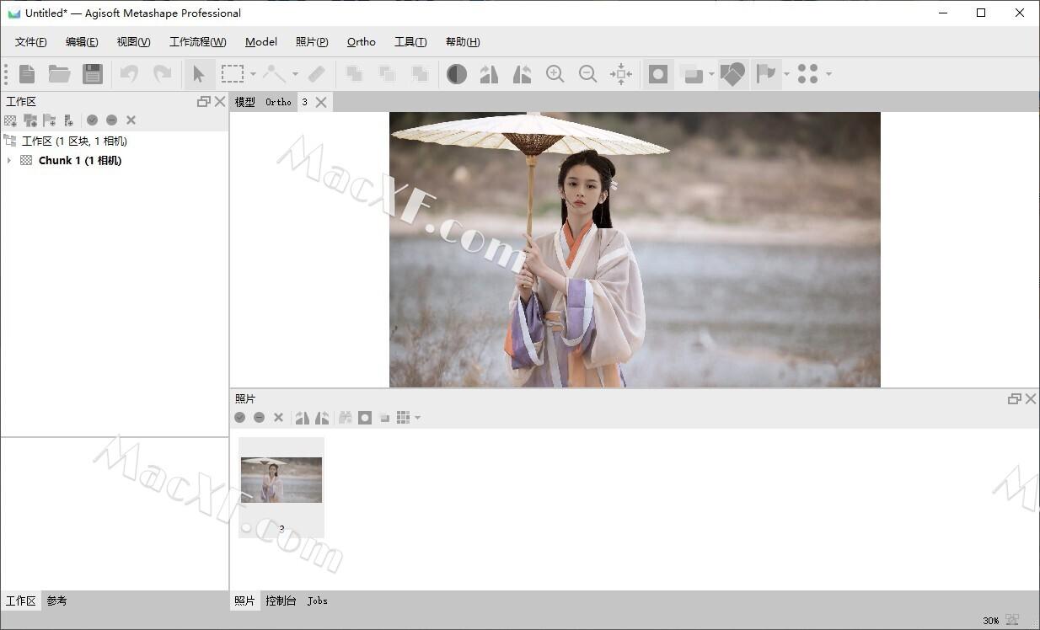
Task: Open the selection tool dropdown arrow
Action: [252, 74]
